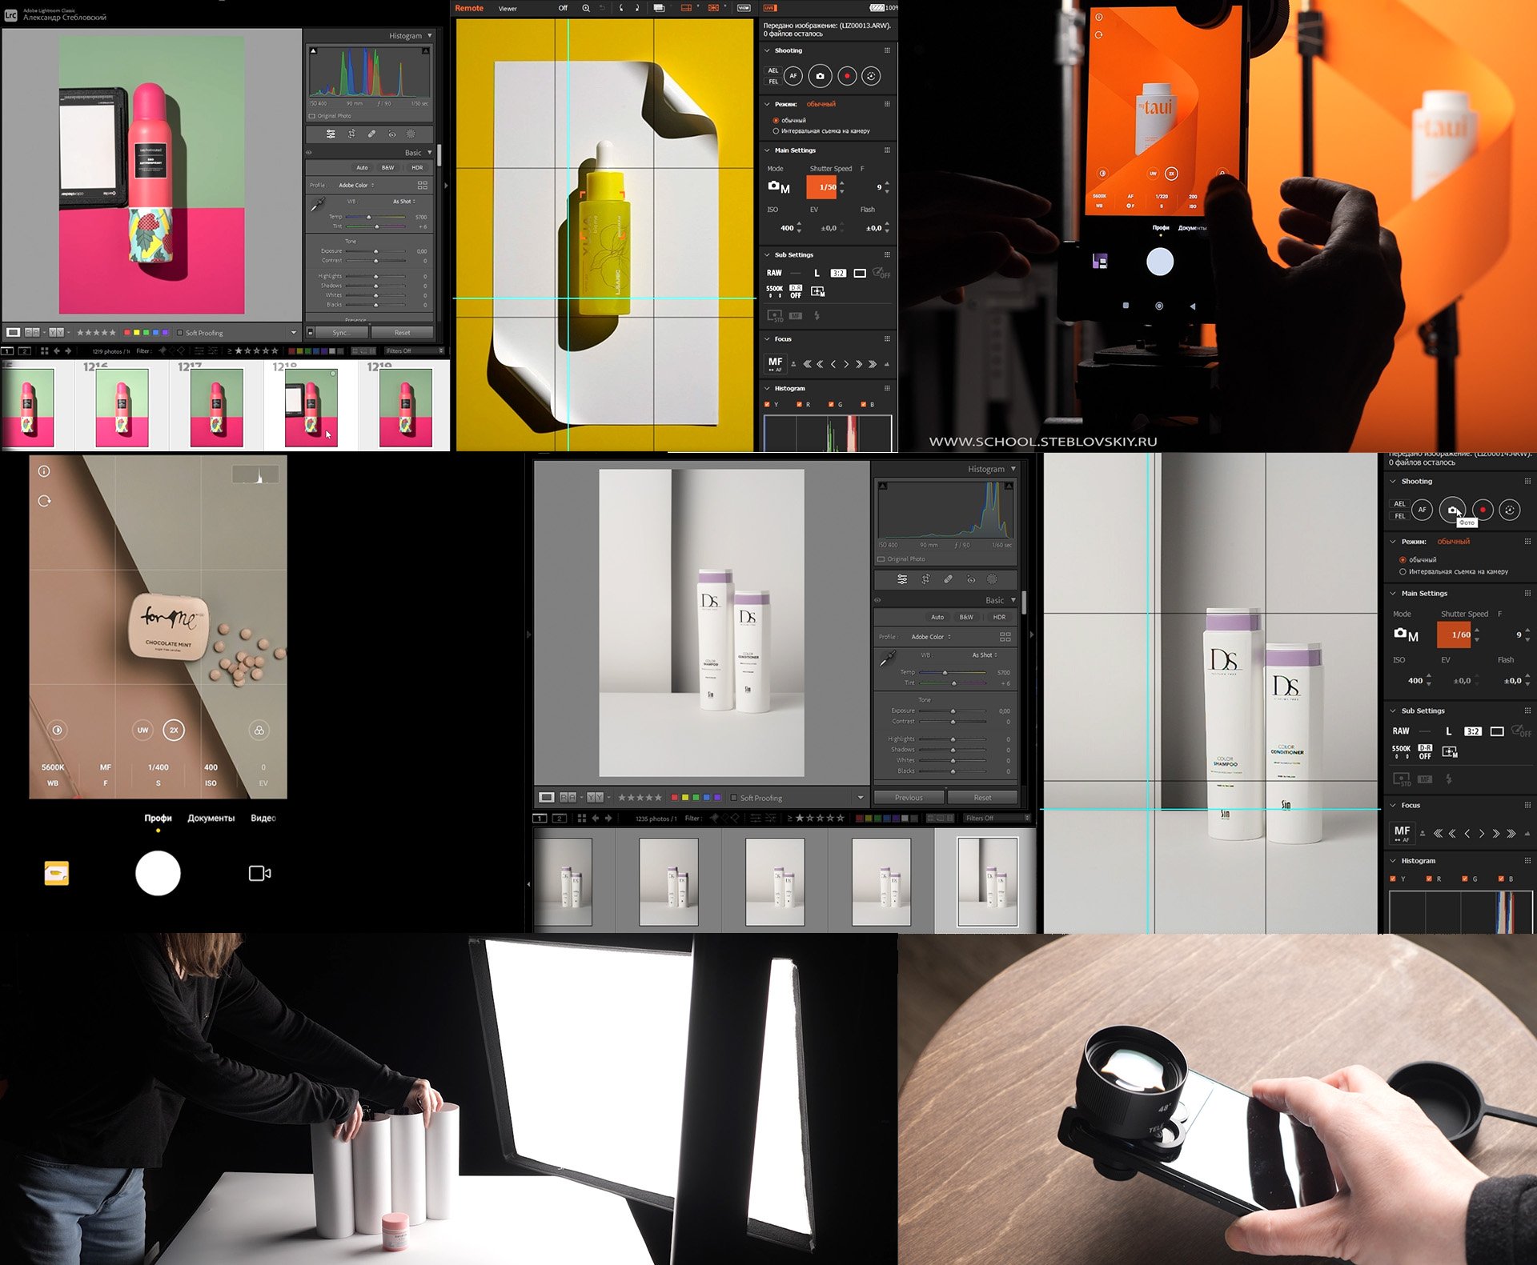Switch to the Viewer tab beside Remote

coord(508,8)
